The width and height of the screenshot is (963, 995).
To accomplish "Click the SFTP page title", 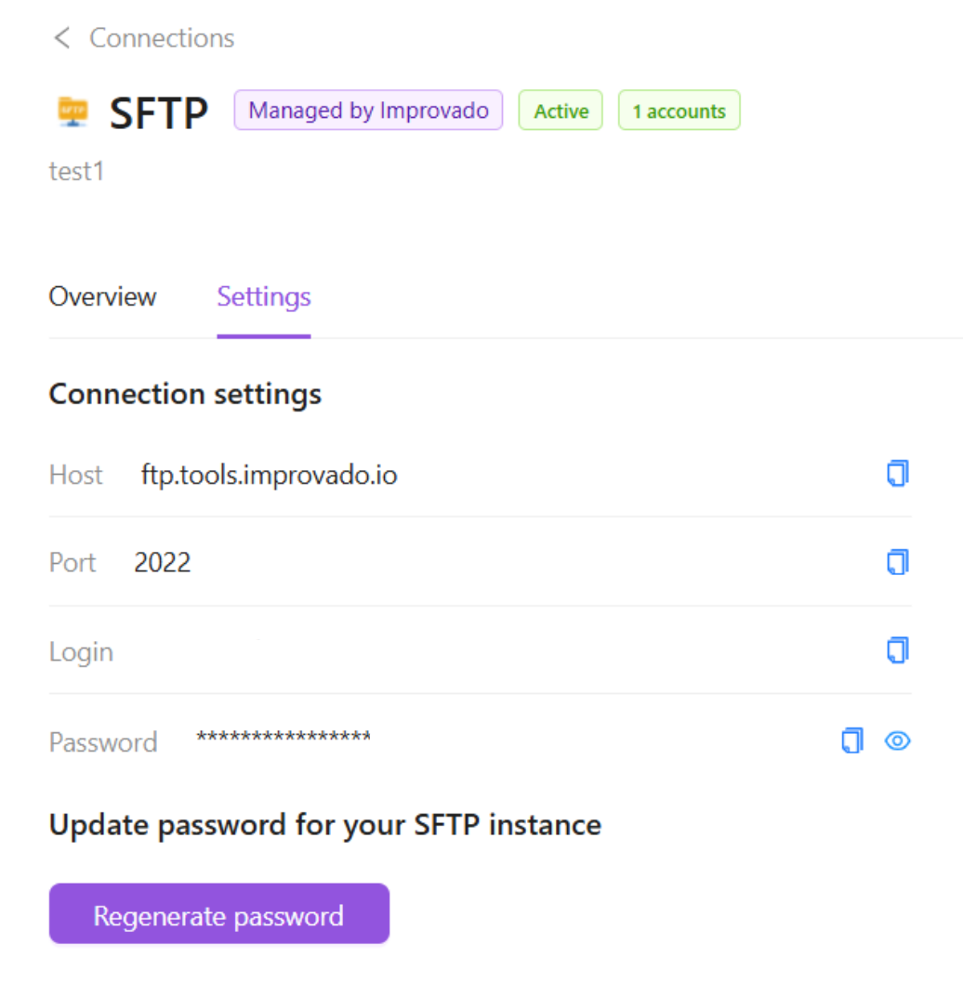I will 159,113.
